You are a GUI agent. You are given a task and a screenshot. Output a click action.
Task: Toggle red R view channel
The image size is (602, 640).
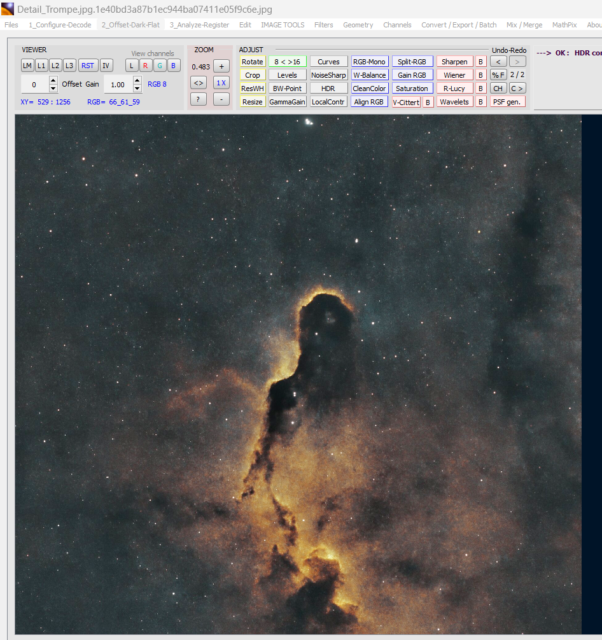(x=146, y=66)
